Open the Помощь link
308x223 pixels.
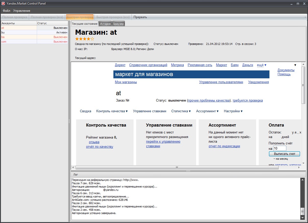coord(284,74)
